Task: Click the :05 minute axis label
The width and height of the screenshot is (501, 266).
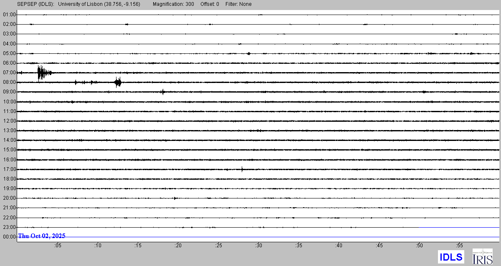Action: coord(58,245)
